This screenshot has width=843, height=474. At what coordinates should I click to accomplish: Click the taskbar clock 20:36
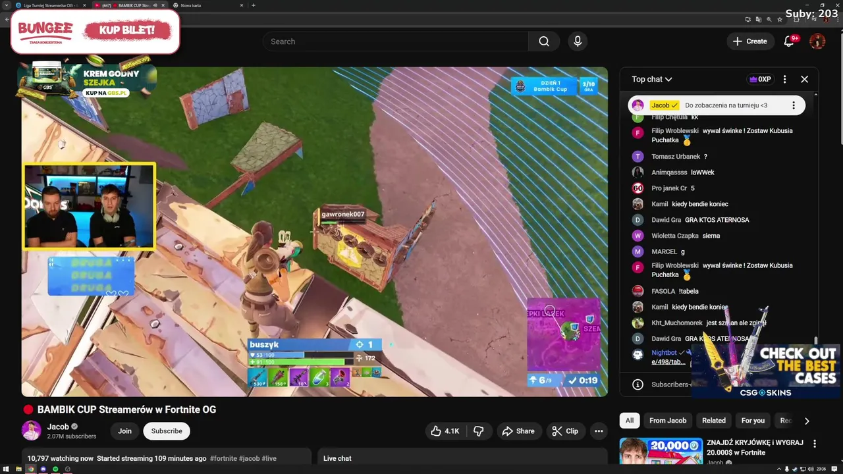[821, 469]
